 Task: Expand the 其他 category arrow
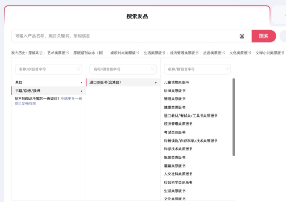click(x=81, y=83)
